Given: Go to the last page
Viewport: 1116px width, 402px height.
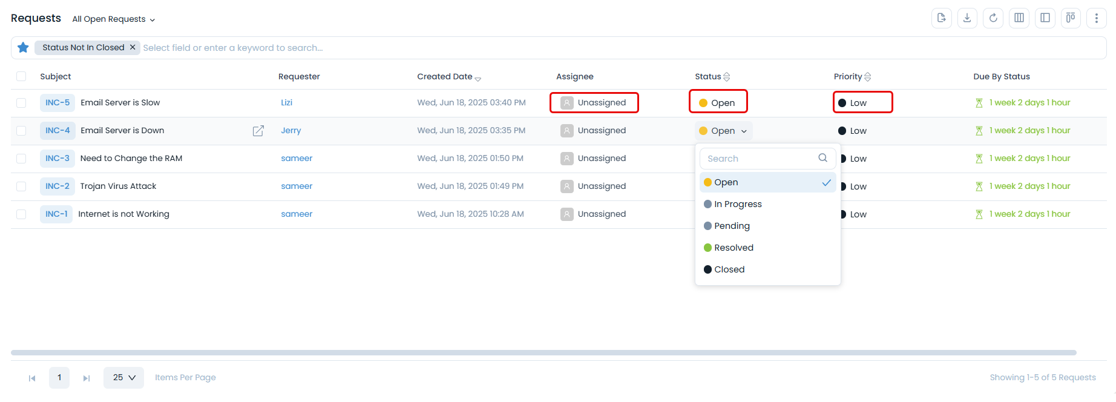Looking at the screenshot, I should (87, 378).
